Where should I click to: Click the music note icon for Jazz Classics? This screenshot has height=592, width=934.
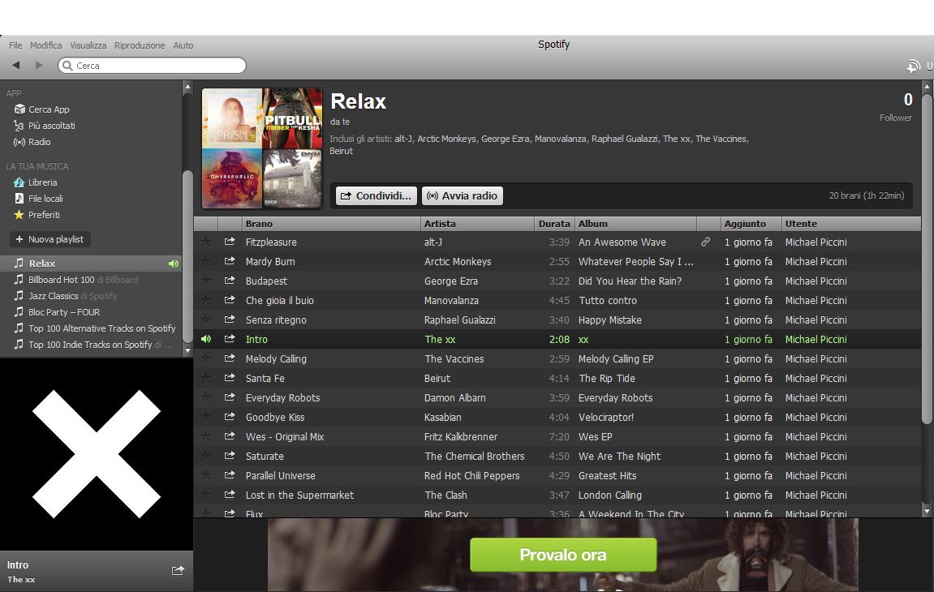(19, 295)
